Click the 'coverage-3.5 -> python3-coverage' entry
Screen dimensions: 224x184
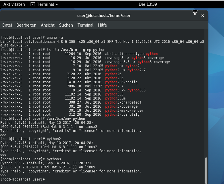click(x=138, y=62)
